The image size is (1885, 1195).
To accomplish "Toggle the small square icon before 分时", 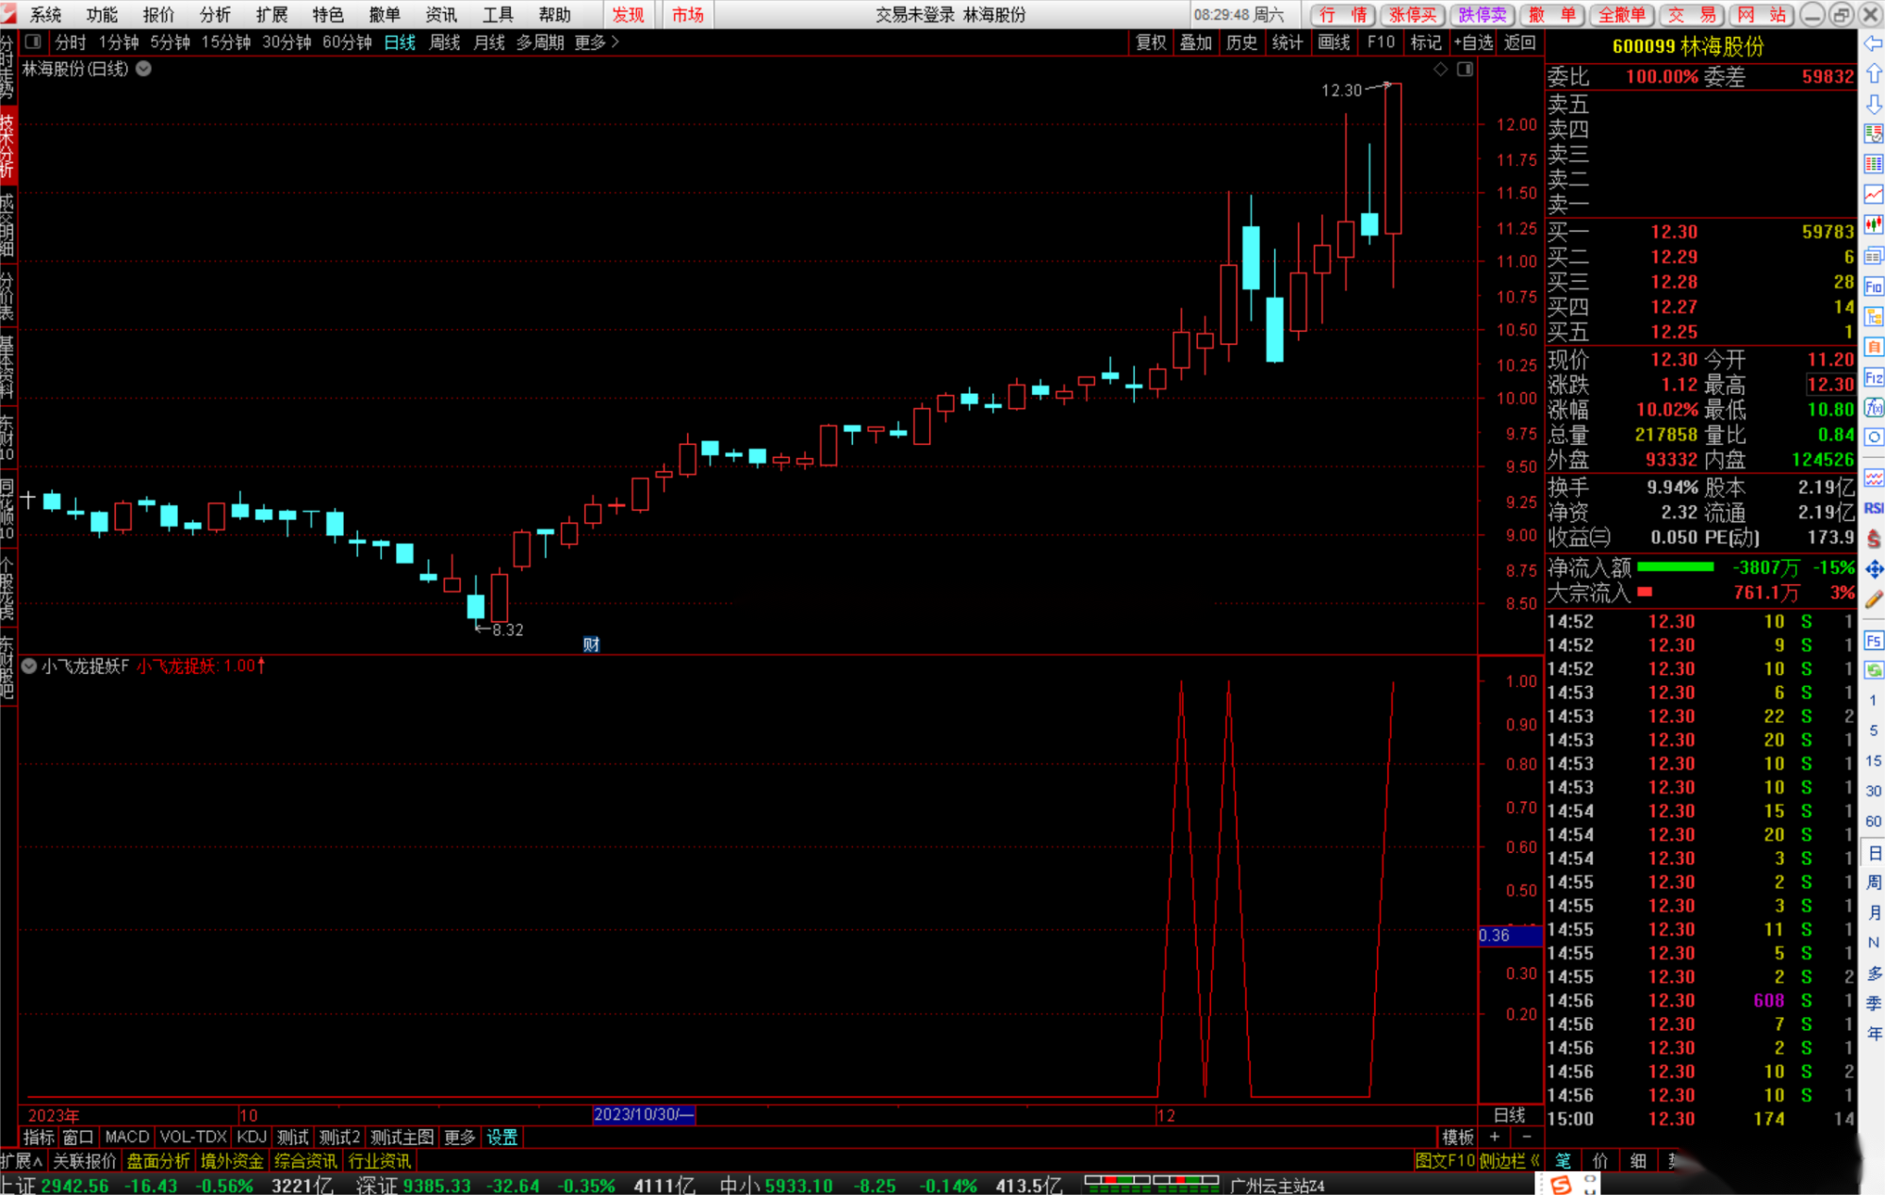I will coord(33,41).
